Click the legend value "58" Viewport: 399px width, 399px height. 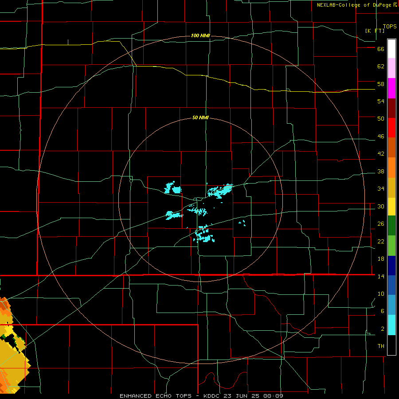[381, 84]
